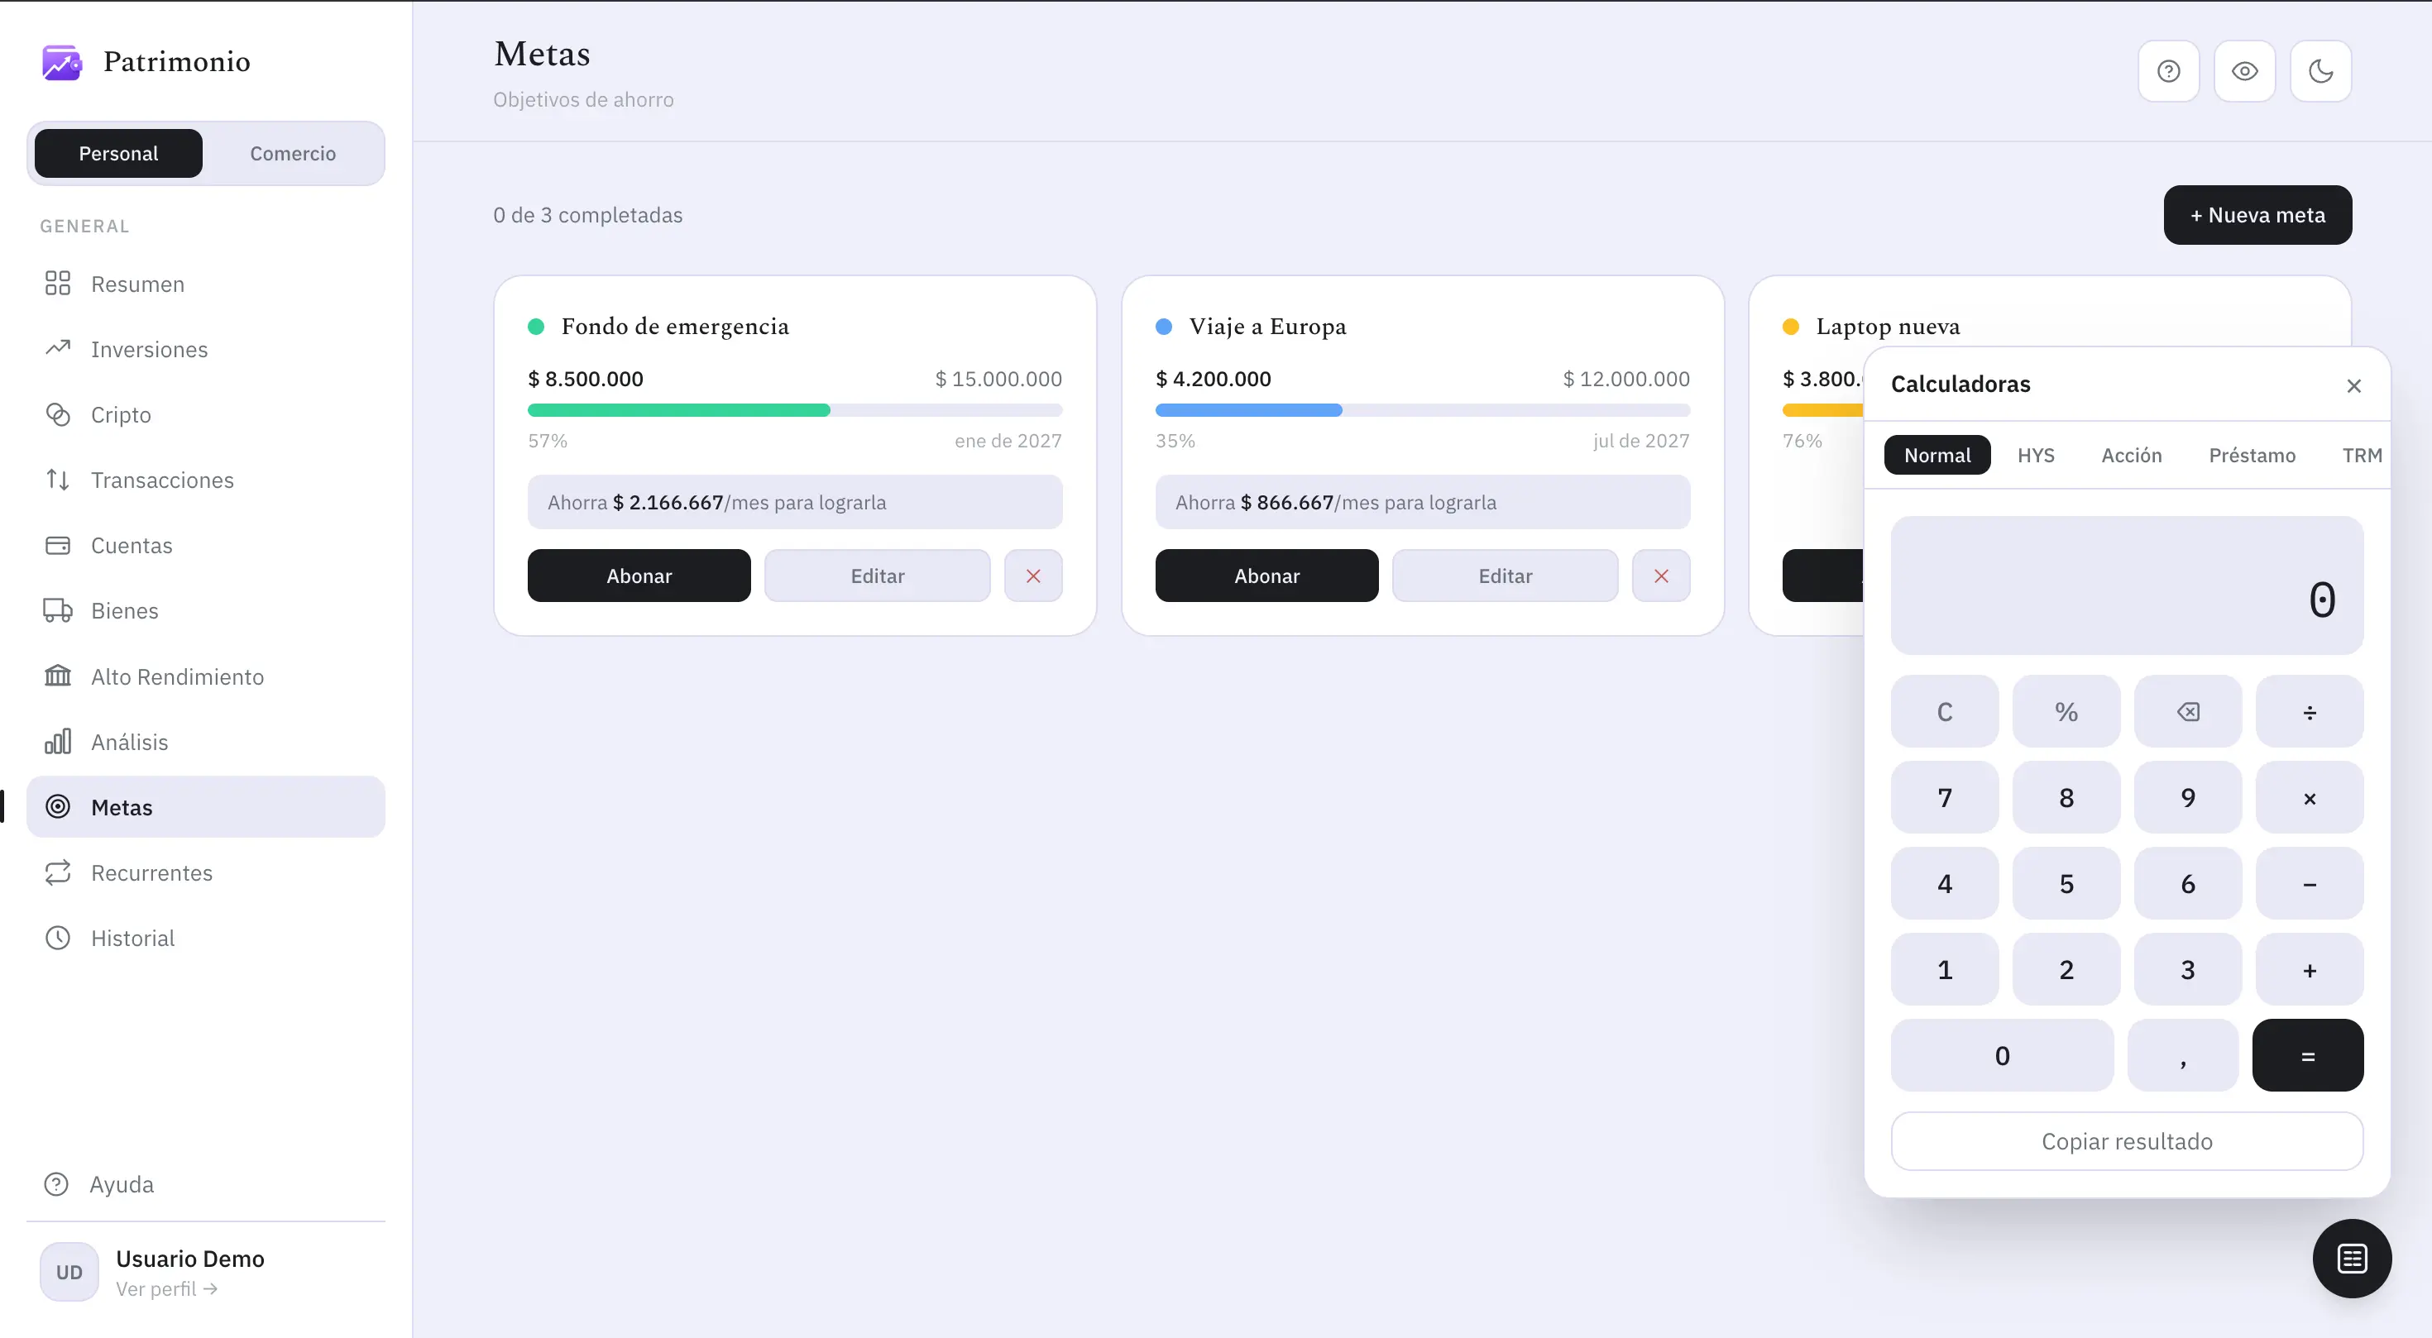This screenshot has width=2432, height=1338.
Task: Clear the calculator with the C key
Action: [1945, 711]
